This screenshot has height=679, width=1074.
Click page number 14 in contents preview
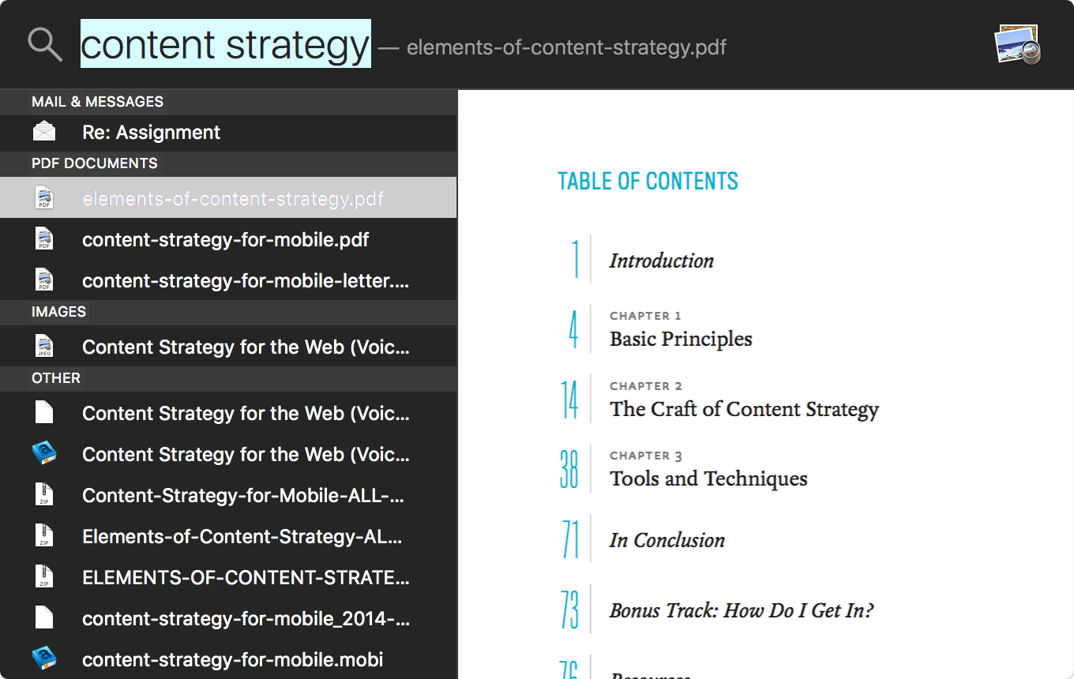[x=569, y=400]
